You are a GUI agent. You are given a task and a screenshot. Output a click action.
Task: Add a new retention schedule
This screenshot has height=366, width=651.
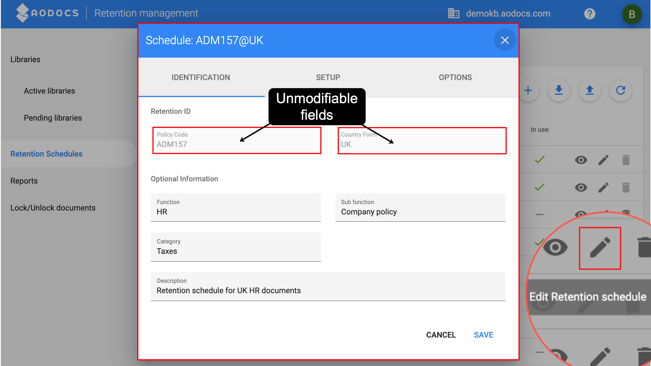[528, 90]
